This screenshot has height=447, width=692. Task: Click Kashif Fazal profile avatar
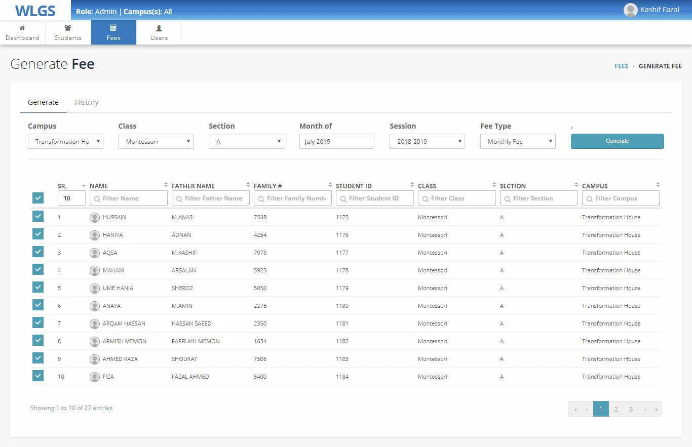pos(630,10)
